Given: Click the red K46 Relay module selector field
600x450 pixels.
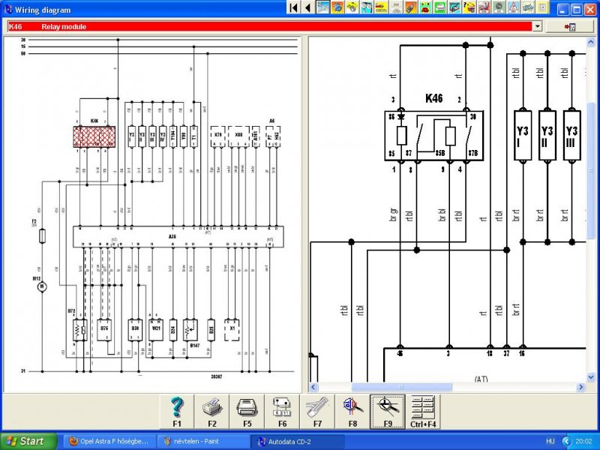Looking at the screenshot, I should (270, 26).
